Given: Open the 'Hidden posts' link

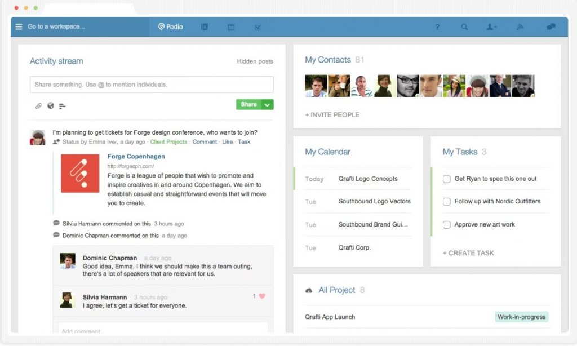Looking at the screenshot, I should [255, 61].
